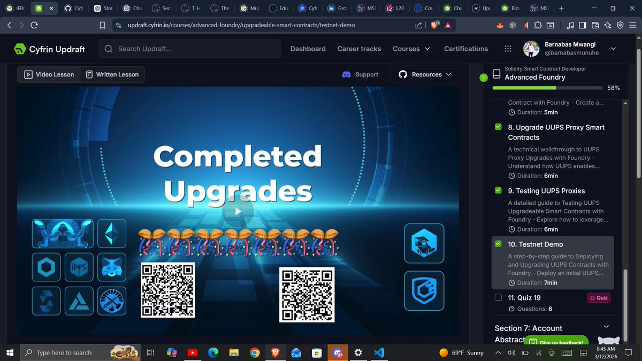This screenshot has height=361, width=642.
Task: Click the Discord Support icon
Action: [x=346, y=74]
